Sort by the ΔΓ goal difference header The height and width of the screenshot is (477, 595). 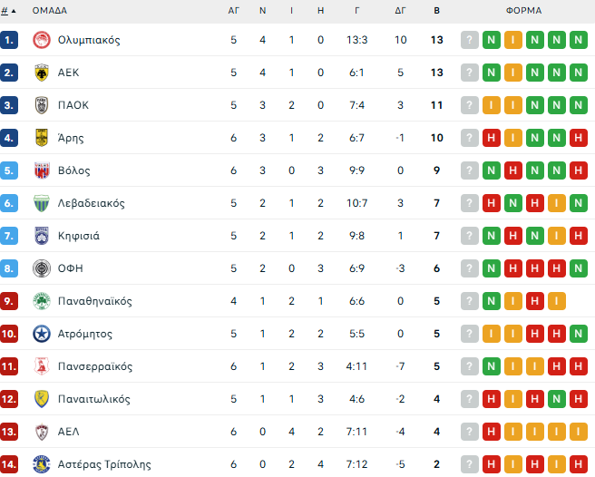401,11
